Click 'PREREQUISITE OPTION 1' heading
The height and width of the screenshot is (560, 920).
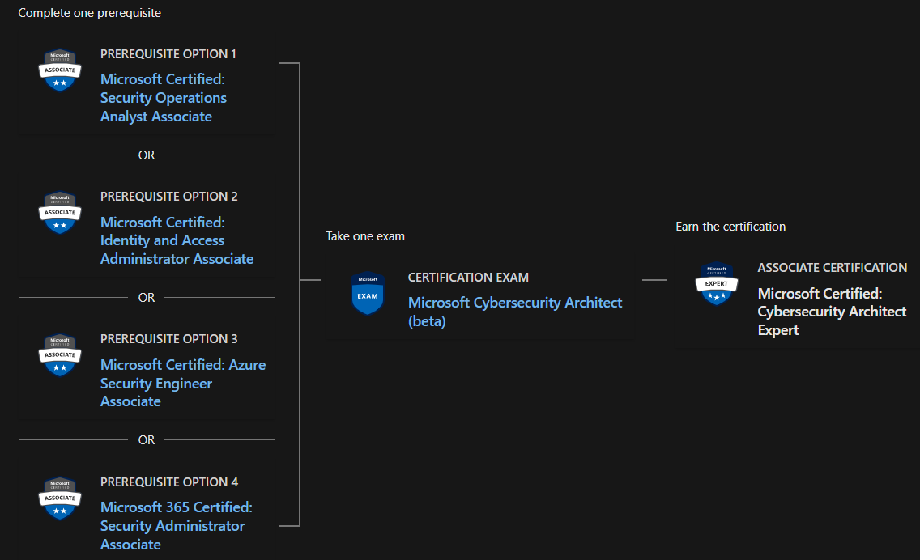tap(168, 54)
